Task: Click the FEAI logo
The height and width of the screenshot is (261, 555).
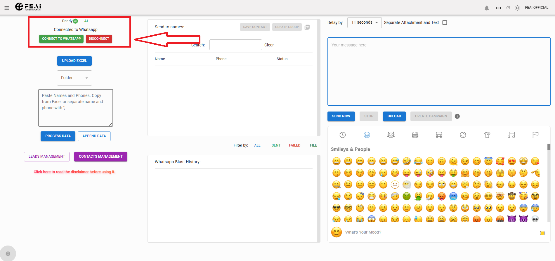Action: [x=28, y=6]
